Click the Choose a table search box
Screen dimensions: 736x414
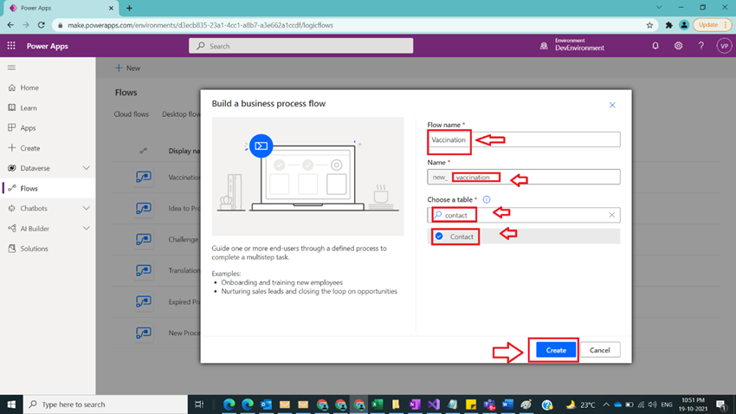(523, 215)
